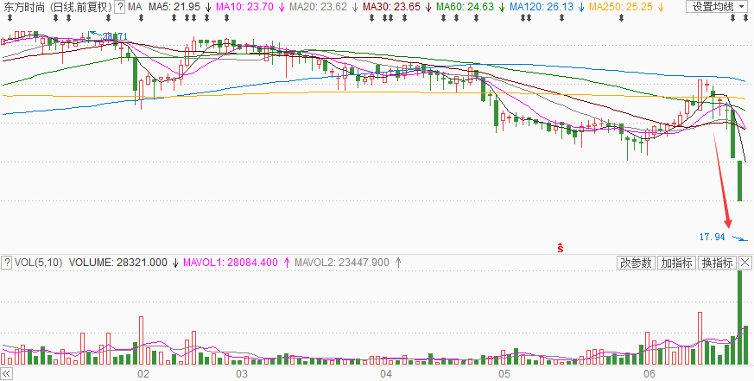
Task: Click the double left arrow scroll icon
Action: pos(6,373)
